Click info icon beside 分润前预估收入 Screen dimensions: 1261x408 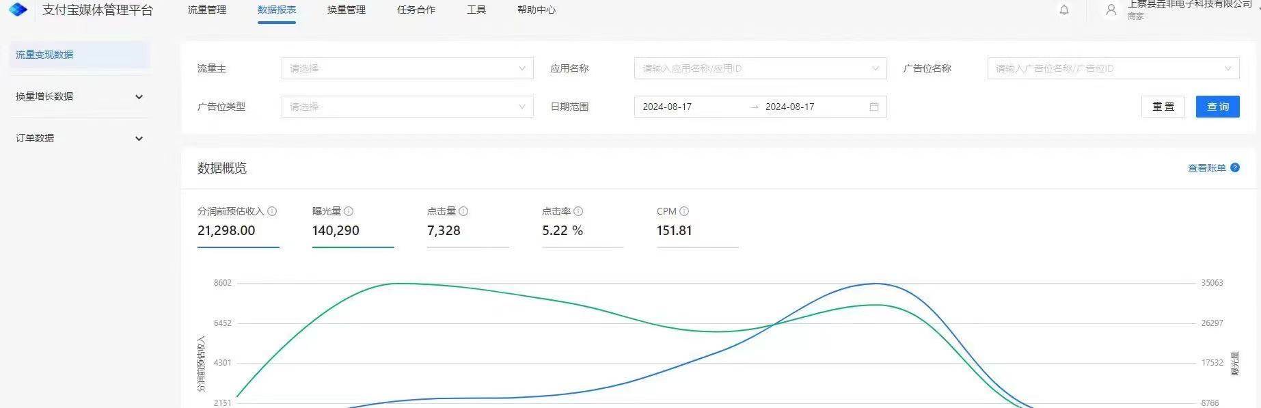point(272,211)
